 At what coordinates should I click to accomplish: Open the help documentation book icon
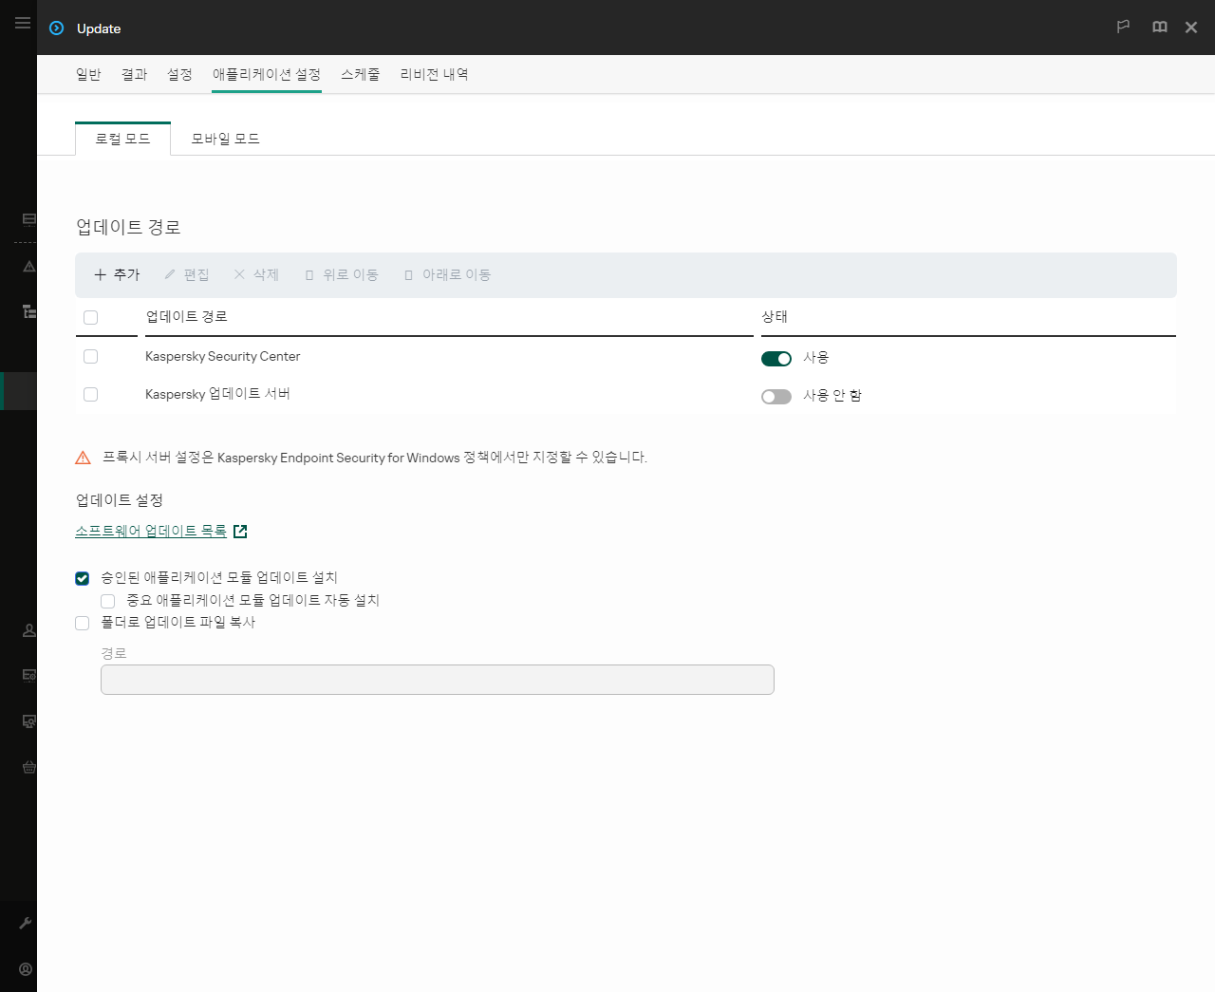[x=1159, y=27]
